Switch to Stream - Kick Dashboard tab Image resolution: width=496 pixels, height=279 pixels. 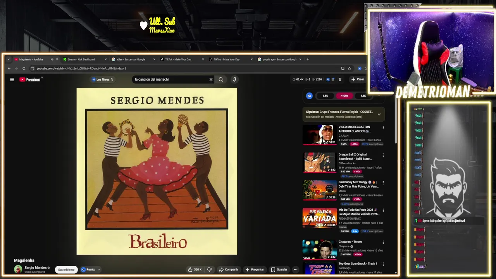84,59
